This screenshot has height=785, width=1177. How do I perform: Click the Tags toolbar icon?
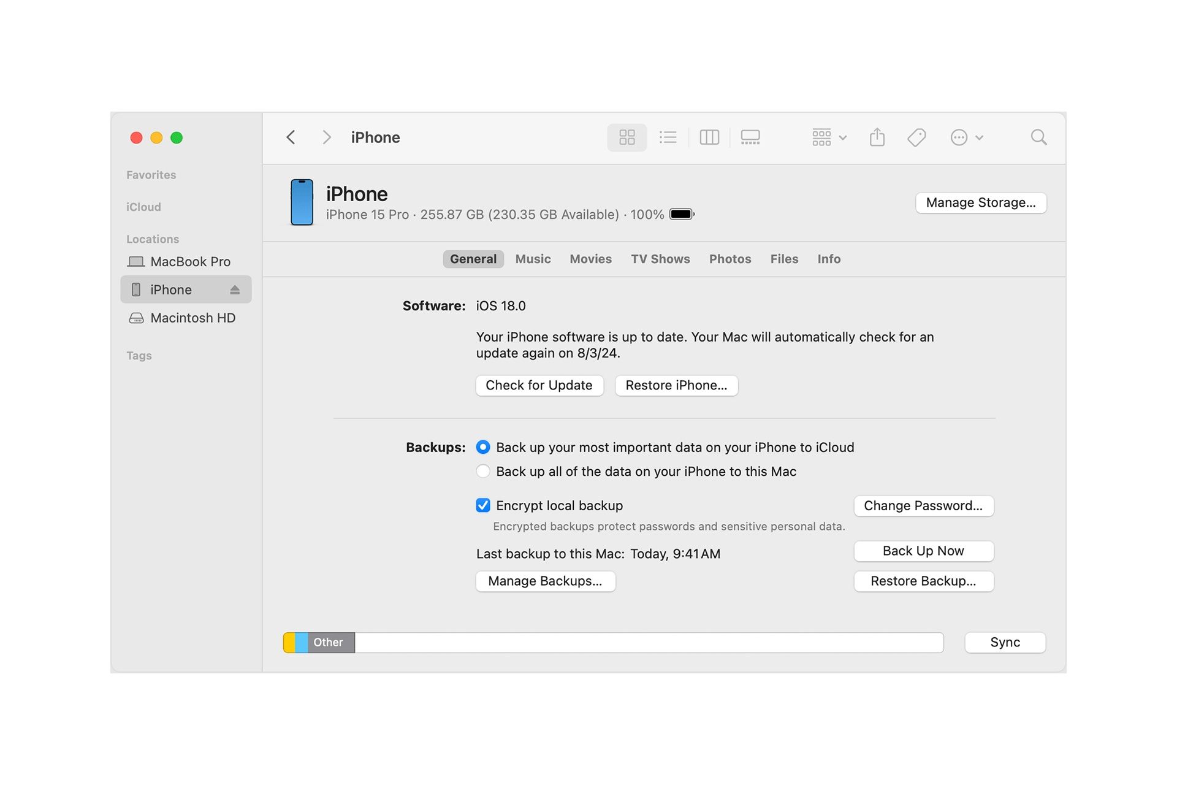916,137
